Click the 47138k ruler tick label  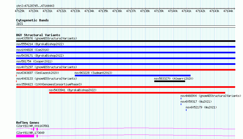click(x=145, y=11)
